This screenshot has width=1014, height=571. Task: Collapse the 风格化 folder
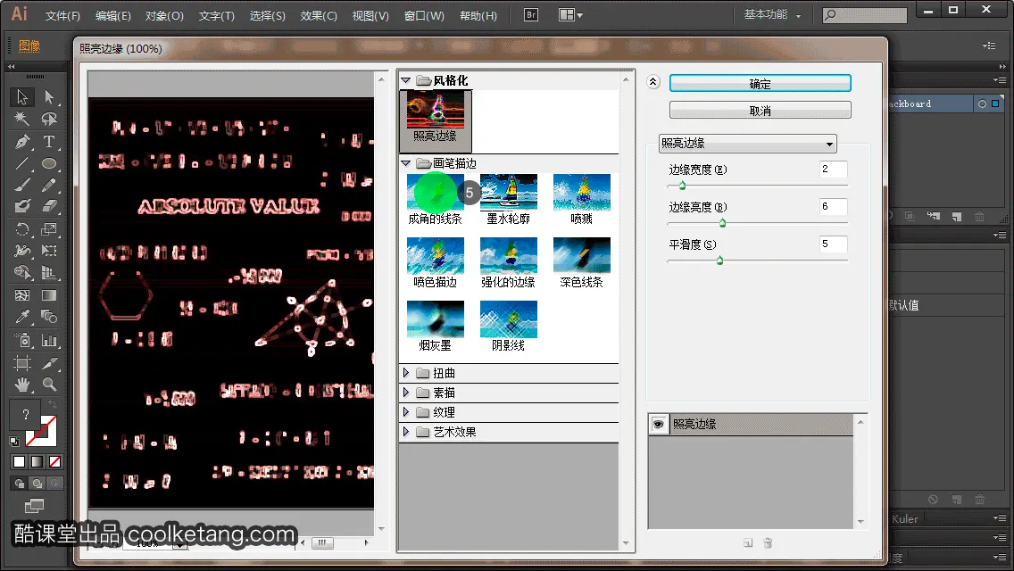(x=406, y=80)
